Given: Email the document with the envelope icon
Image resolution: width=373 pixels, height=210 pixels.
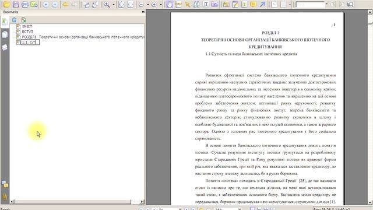Looking at the screenshot, I should coord(34,4).
